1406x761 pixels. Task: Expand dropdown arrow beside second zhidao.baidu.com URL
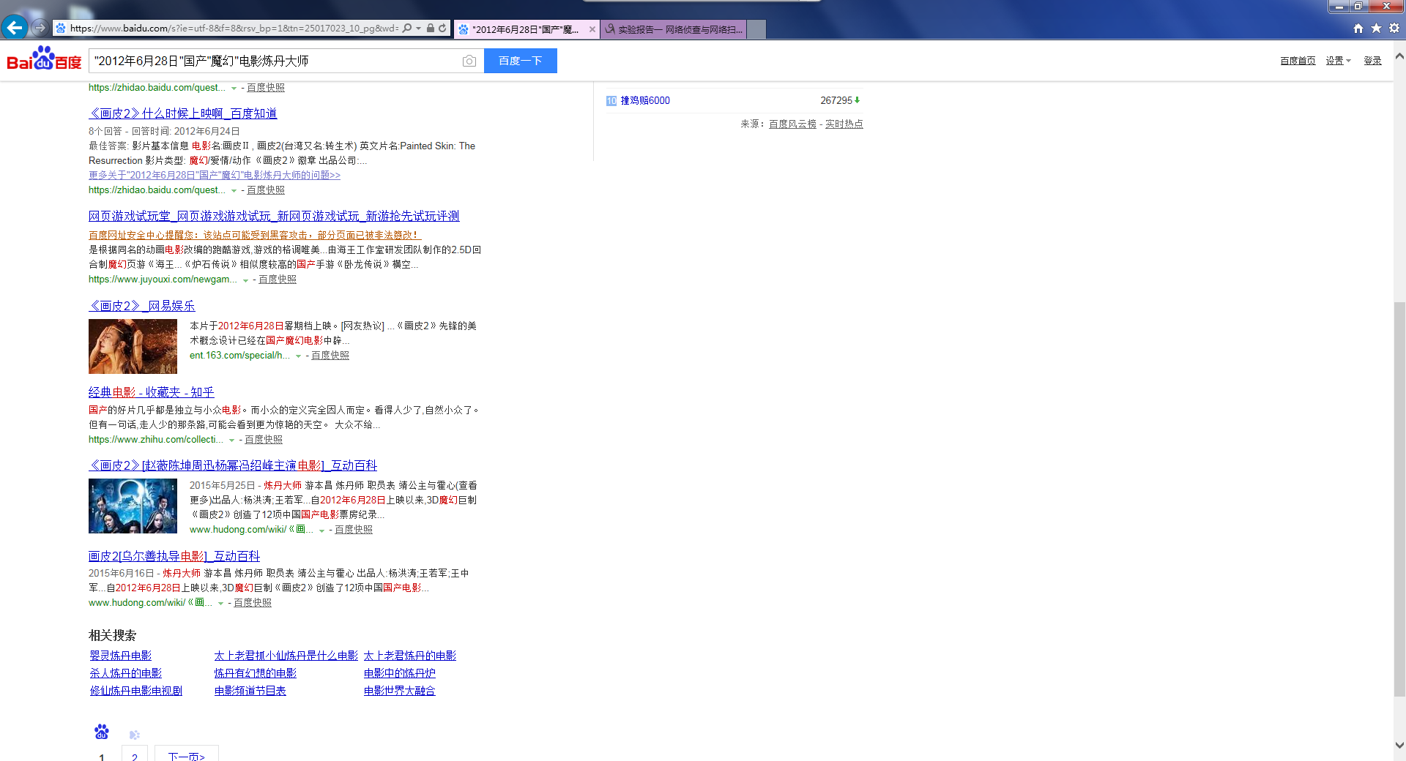click(x=234, y=191)
